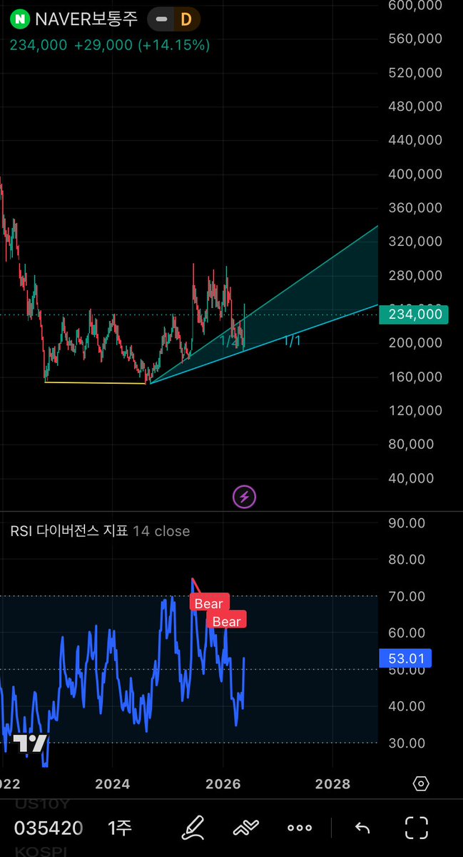The width and height of the screenshot is (463, 857).
Task: Open the drawing pen tool
Action: [193, 828]
